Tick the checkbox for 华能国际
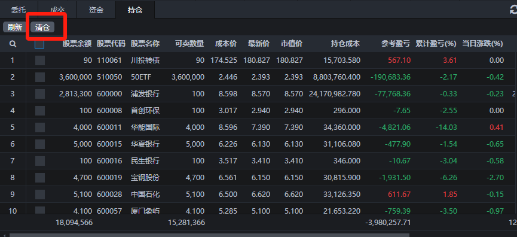The width and height of the screenshot is (517, 237). tap(40, 127)
